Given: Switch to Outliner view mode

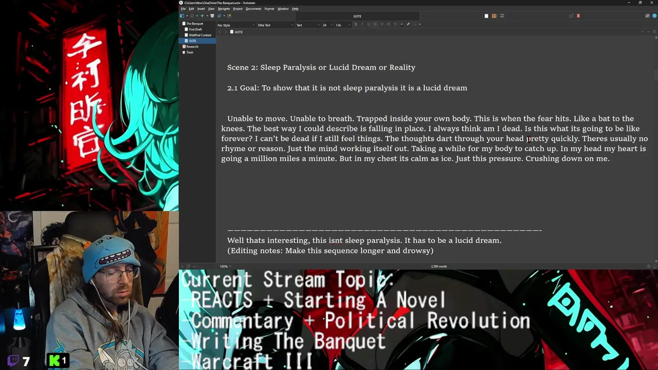Looking at the screenshot, I should 502,16.
